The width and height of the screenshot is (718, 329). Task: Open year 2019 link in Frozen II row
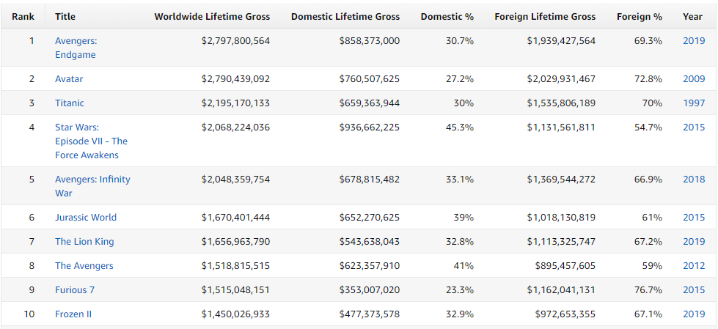[695, 314]
